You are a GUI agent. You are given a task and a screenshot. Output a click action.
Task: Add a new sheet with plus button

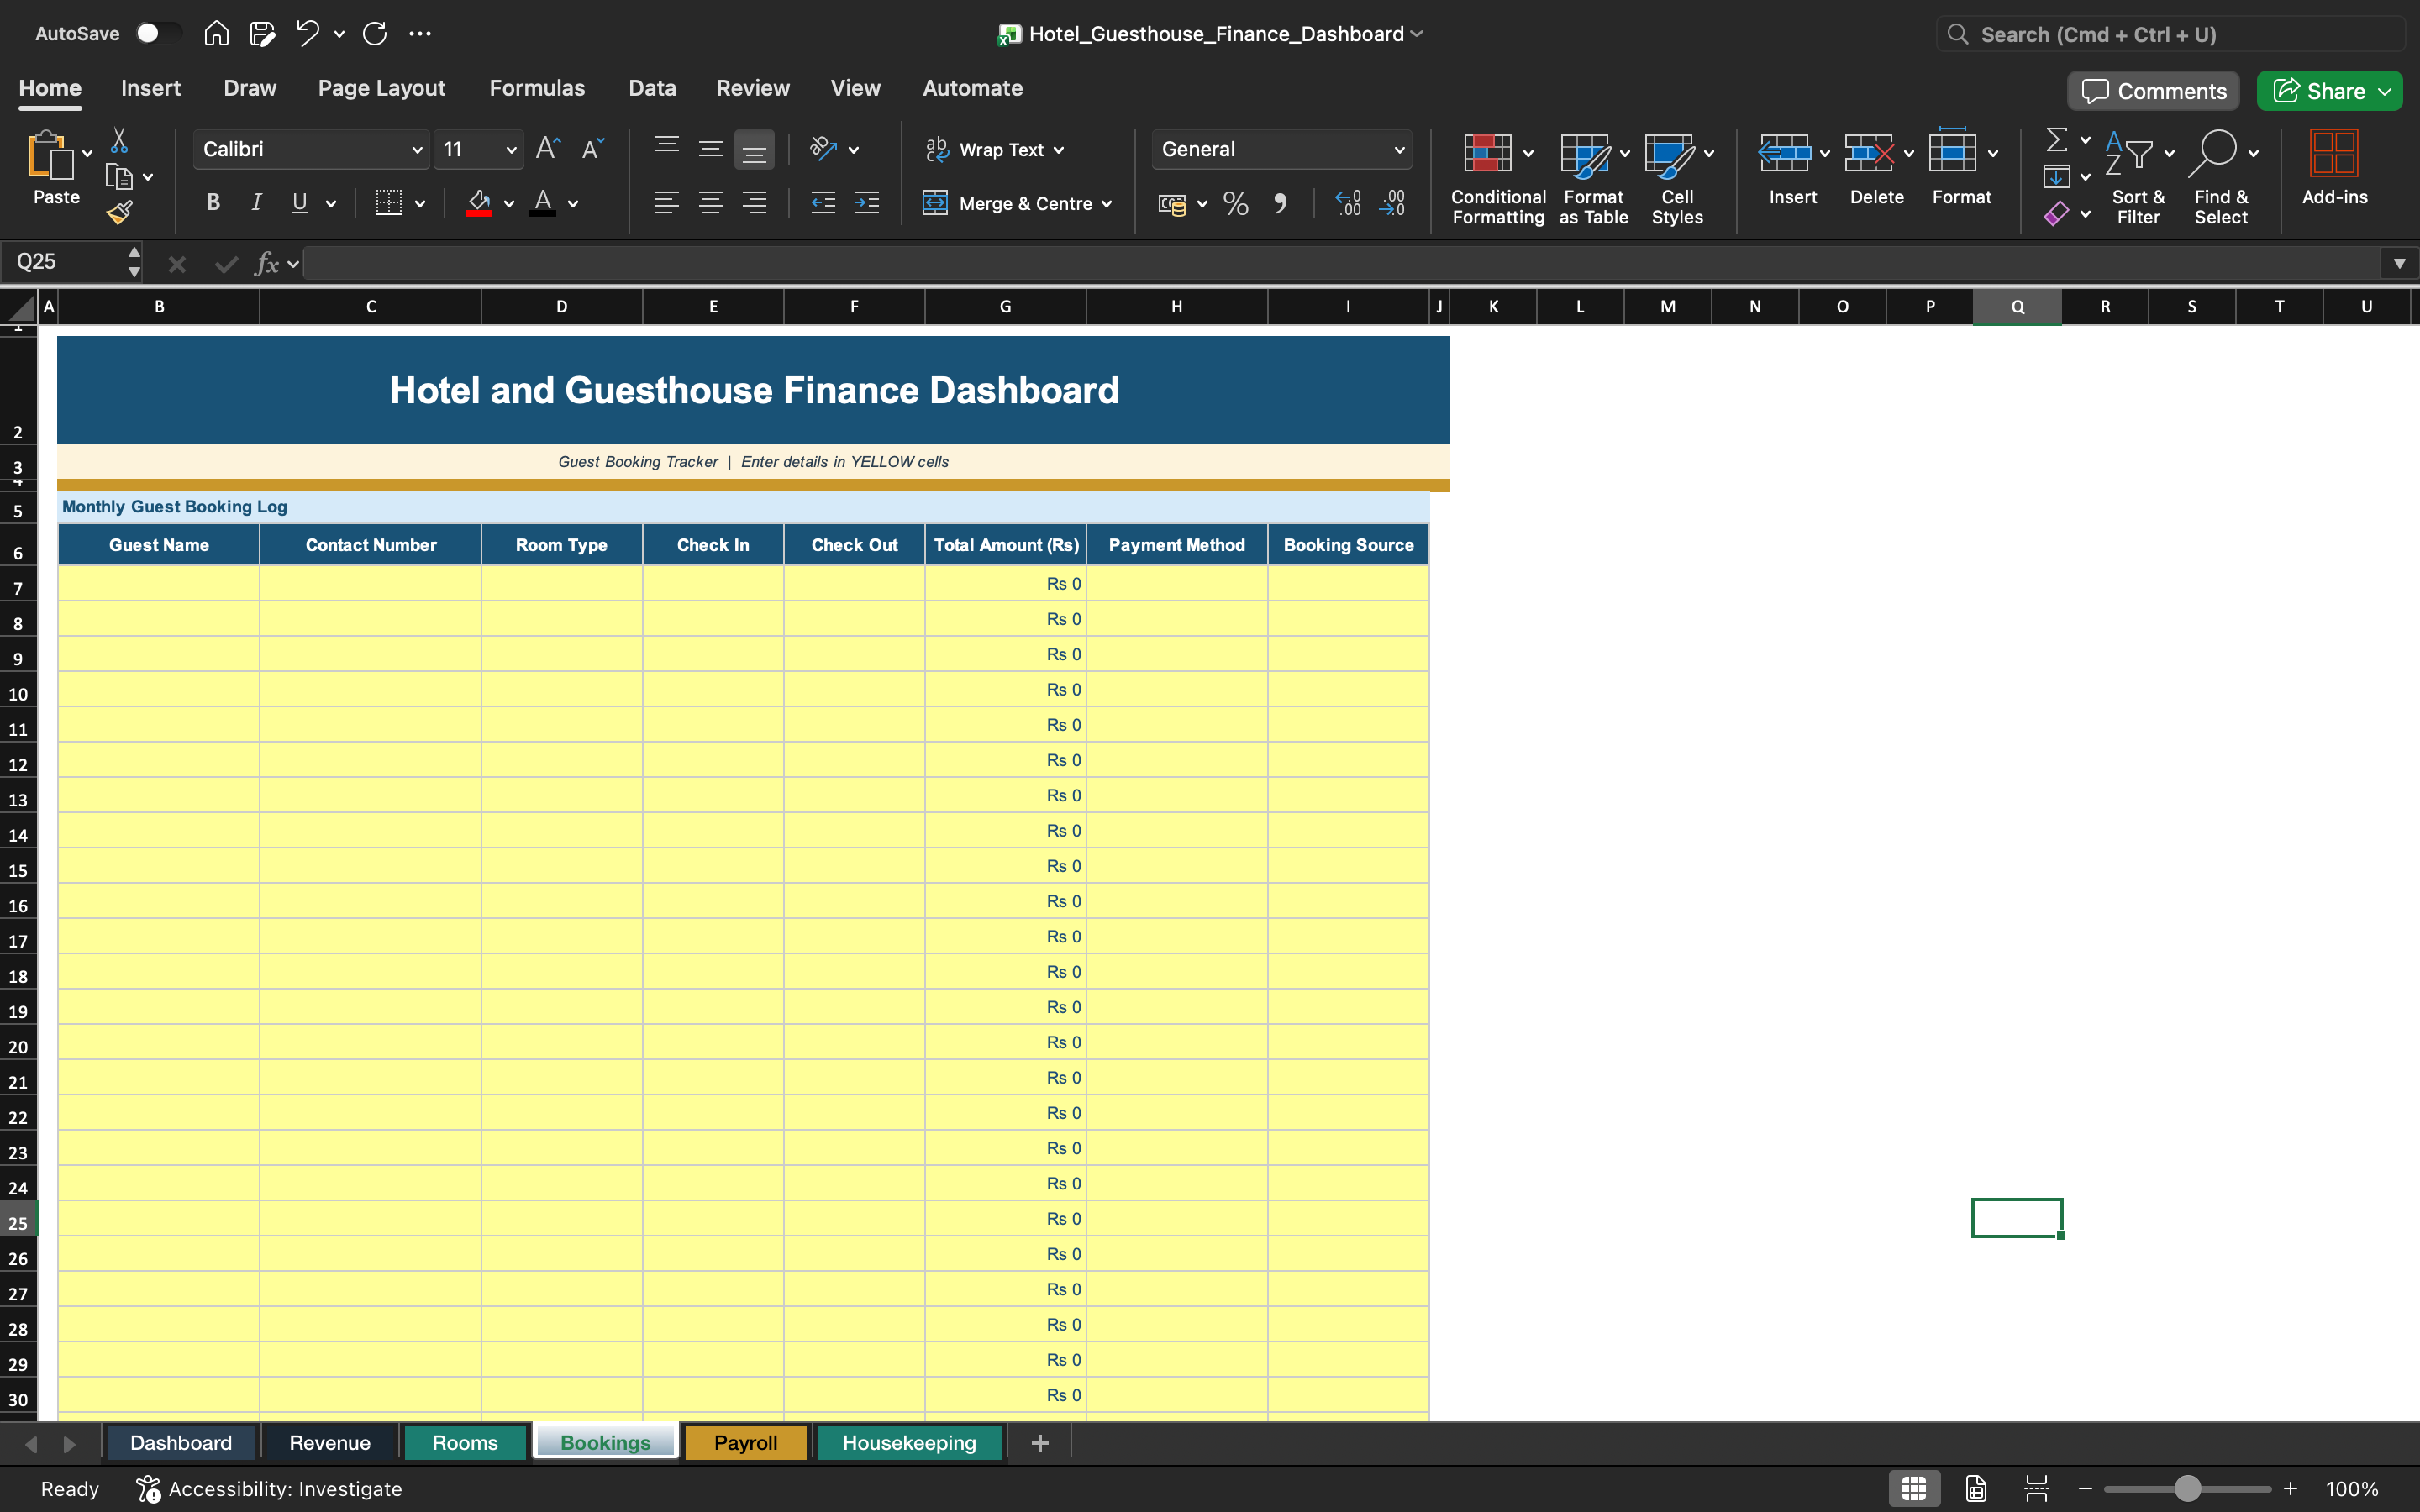point(1040,1442)
